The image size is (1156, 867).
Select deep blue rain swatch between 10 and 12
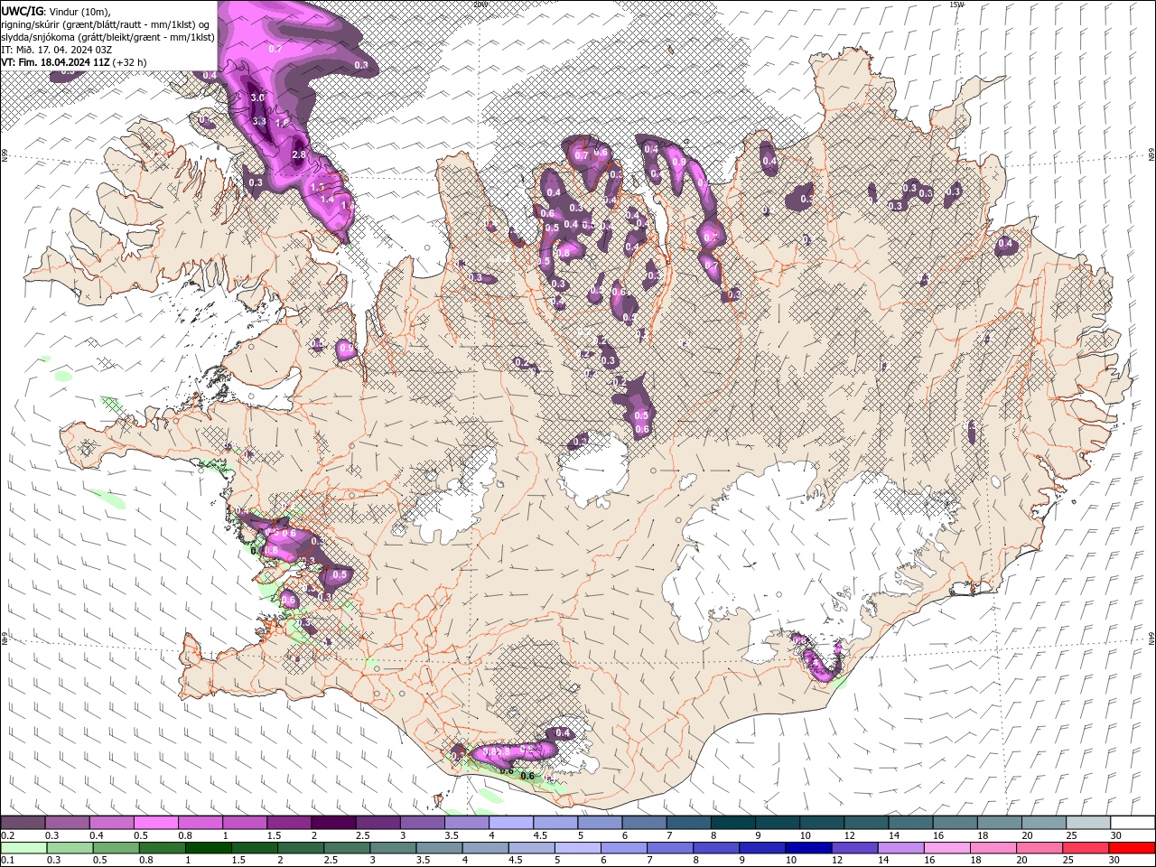(x=806, y=847)
